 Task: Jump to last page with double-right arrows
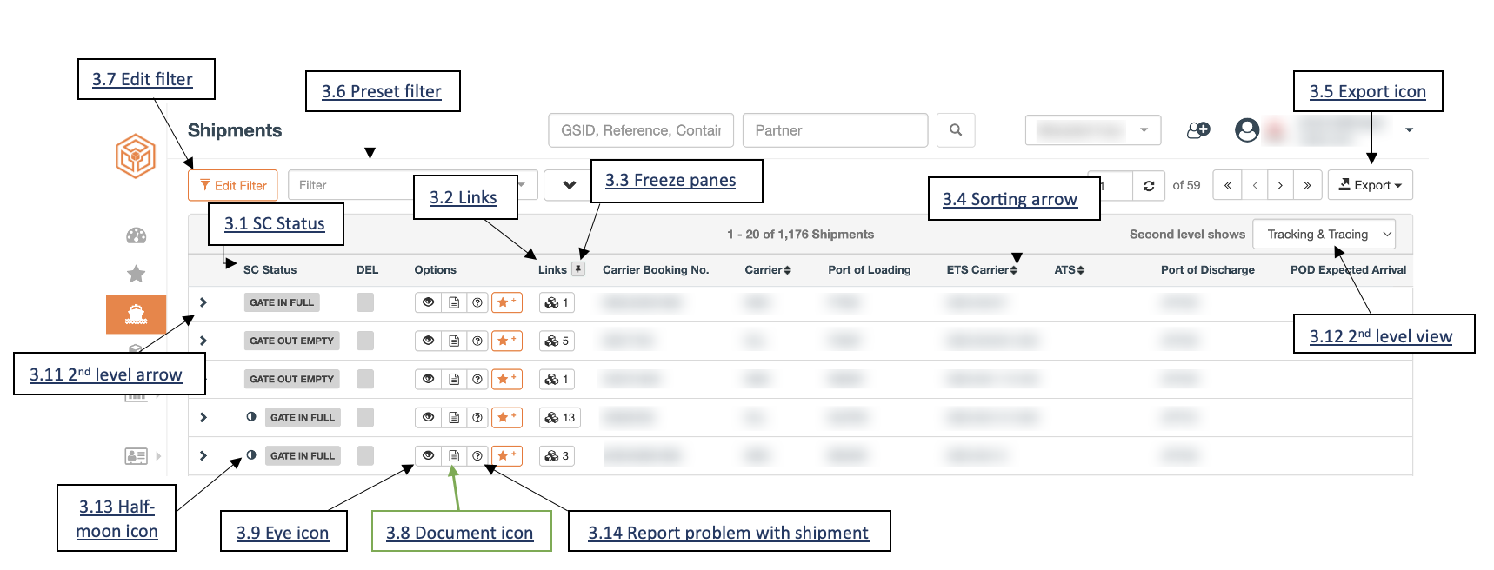click(x=1307, y=185)
